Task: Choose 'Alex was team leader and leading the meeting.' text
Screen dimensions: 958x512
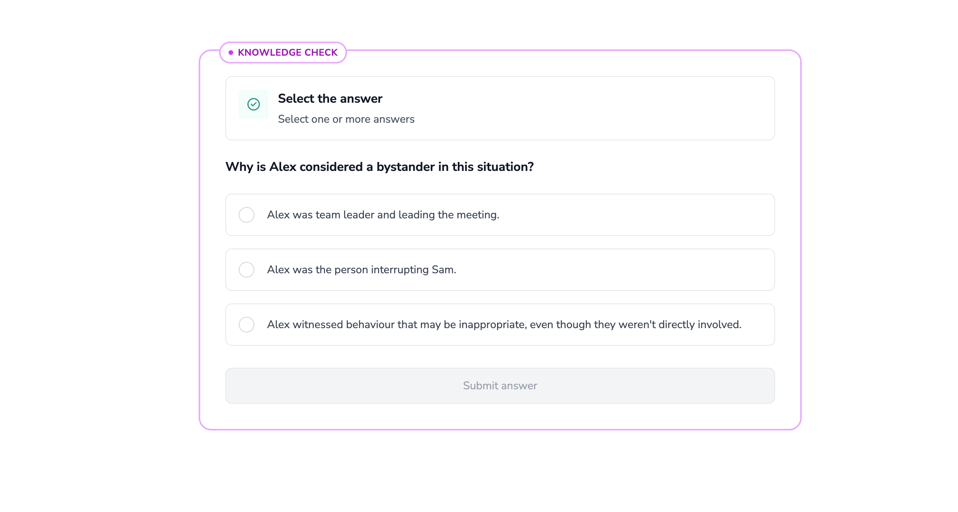Action: pyautogui.click(x=383, y=215)
